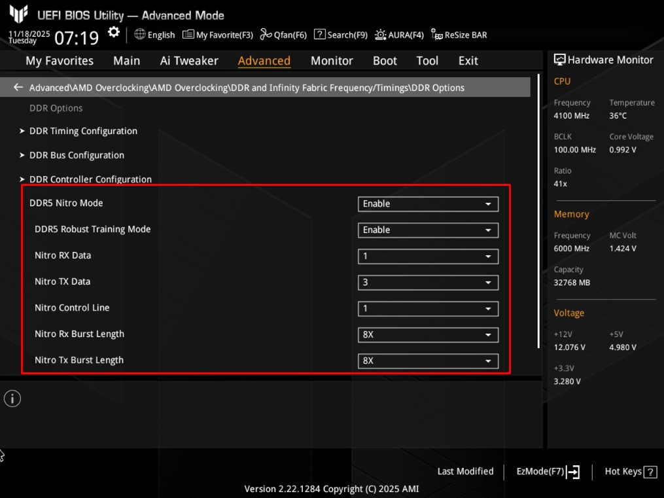Click the TUF logo at the top
This screenshot has width=664, height=498.
pyautogui.click(x=18, y=13)
